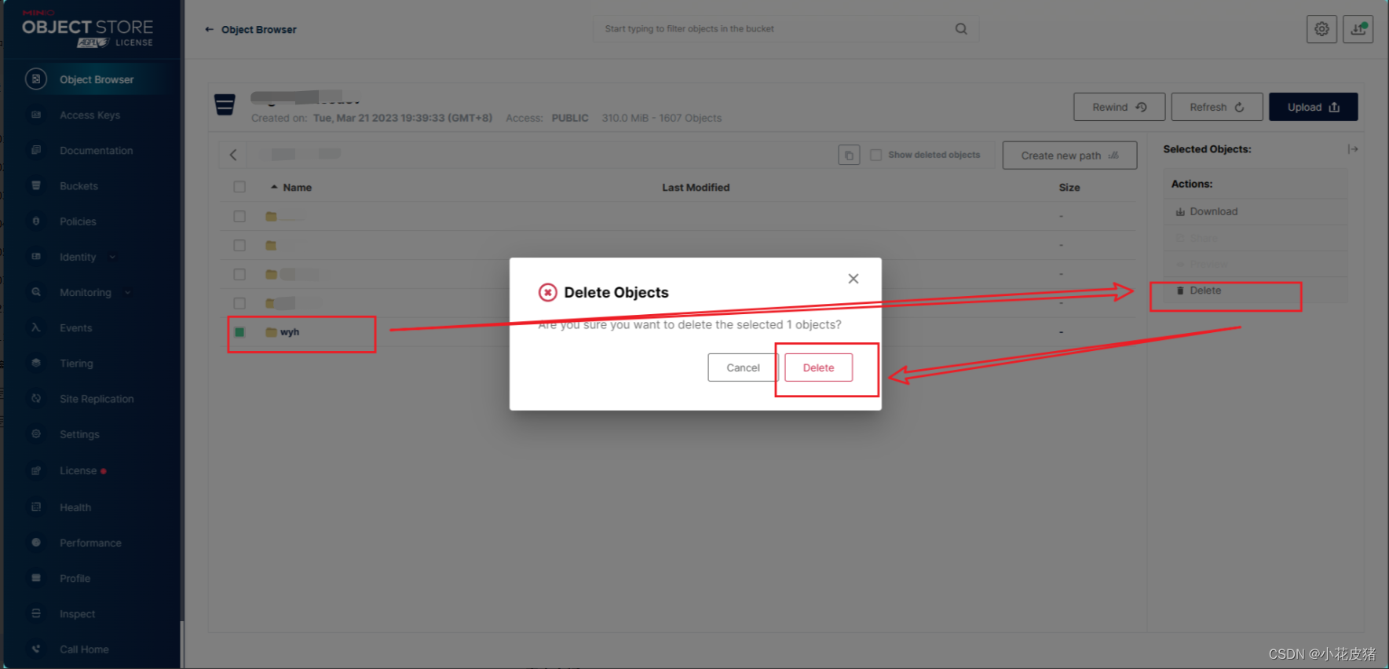Click the Object Browser sidebar icon

tap(36, 79)
